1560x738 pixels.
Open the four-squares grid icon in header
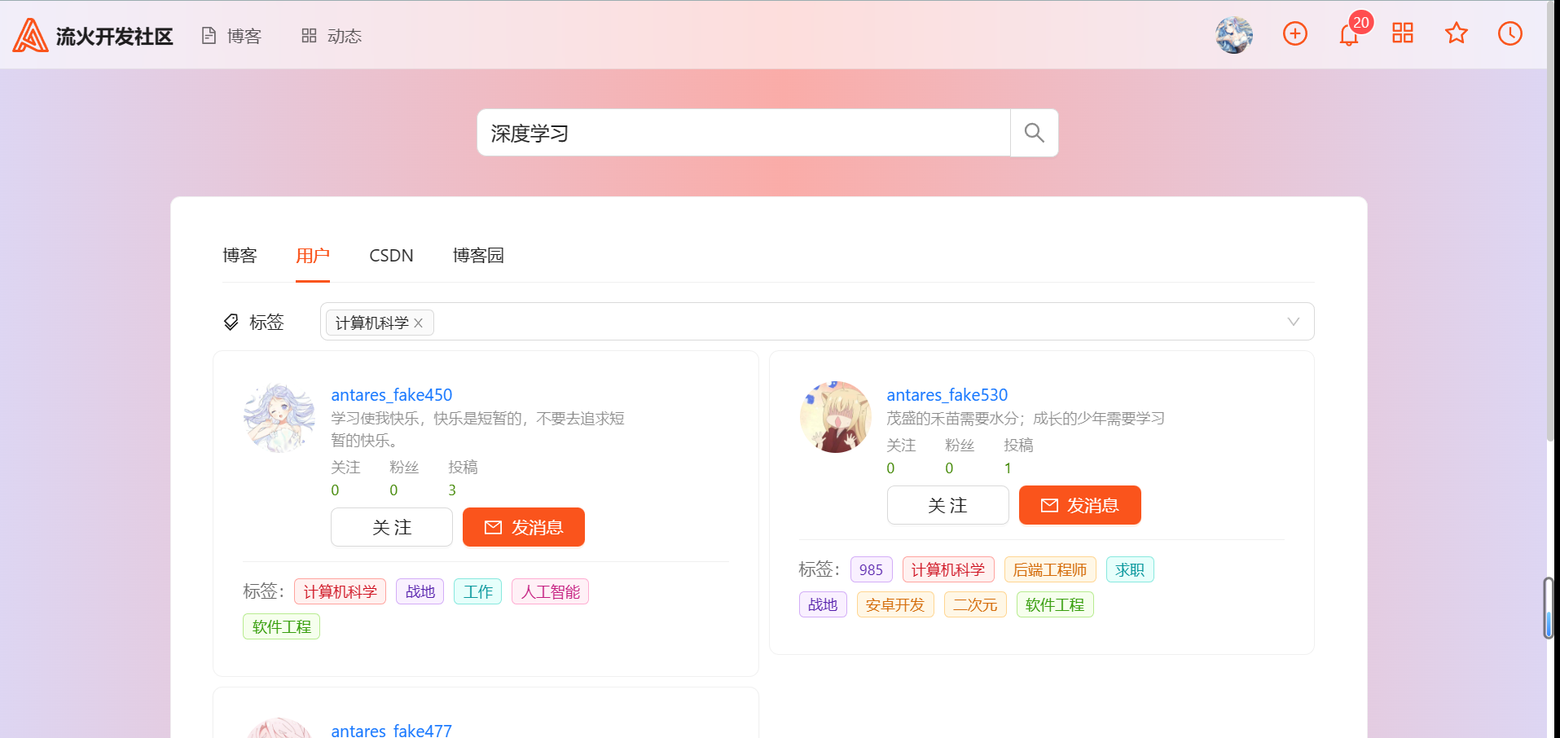(x=1403, y=33)
